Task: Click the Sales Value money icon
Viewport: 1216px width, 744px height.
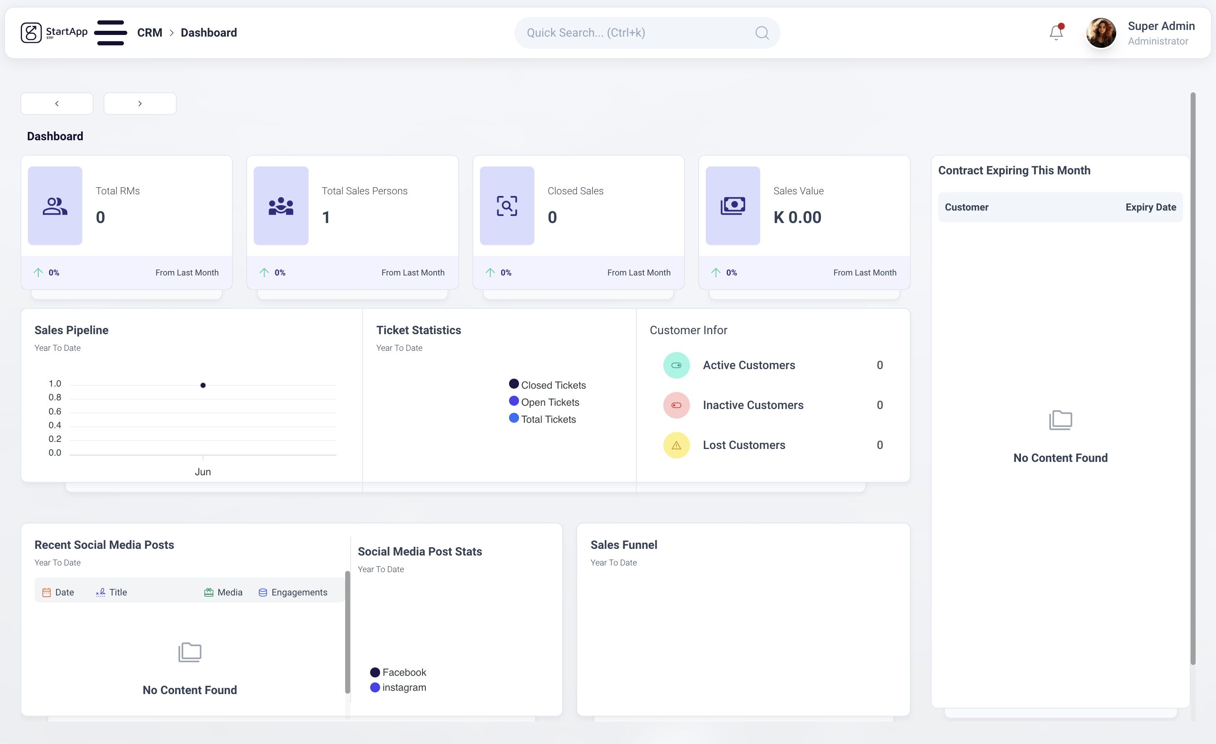Action: 732,206
